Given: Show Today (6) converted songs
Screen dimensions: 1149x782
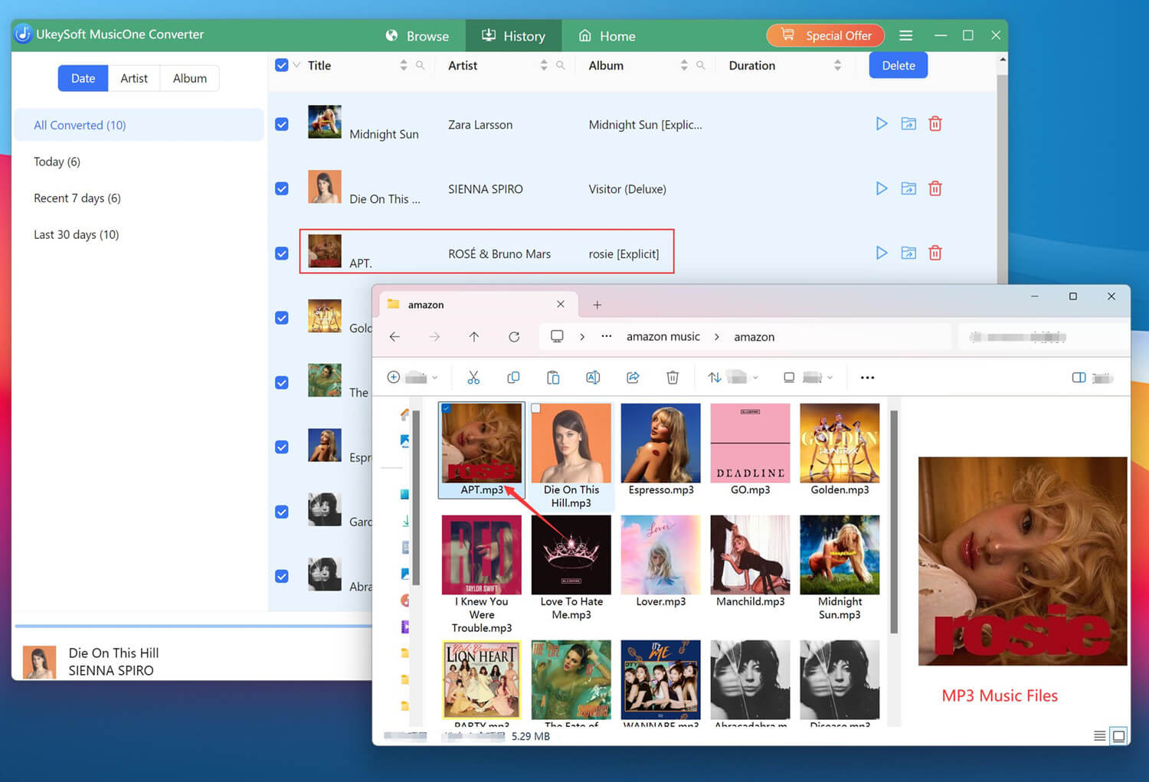Looking at the screenshot, I should point(57,162).
